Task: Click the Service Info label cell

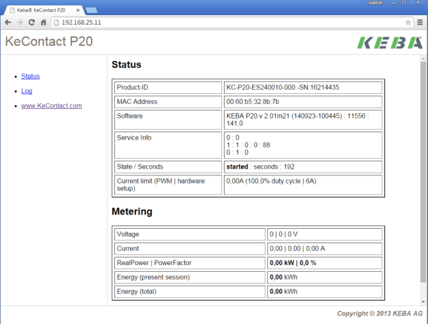Action: 168,145
